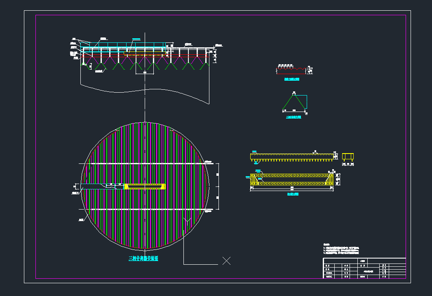Click the wavy break line beneath the elevation

[x=144, y=92]
